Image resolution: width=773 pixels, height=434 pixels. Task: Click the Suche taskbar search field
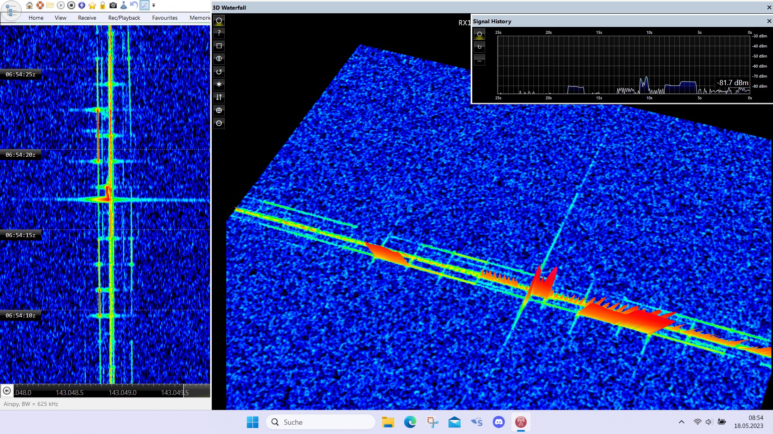click(x=320, y=422)
